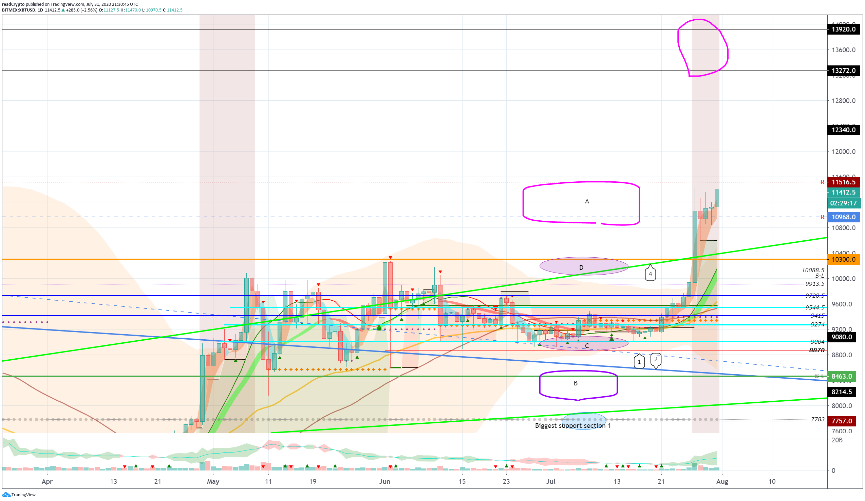Select the red 11516.5 resistance label

point(843,182)
